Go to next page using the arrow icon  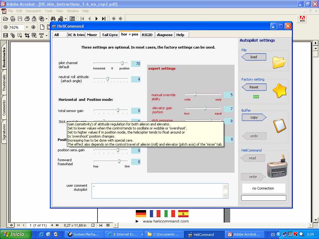tap(97, 19)
